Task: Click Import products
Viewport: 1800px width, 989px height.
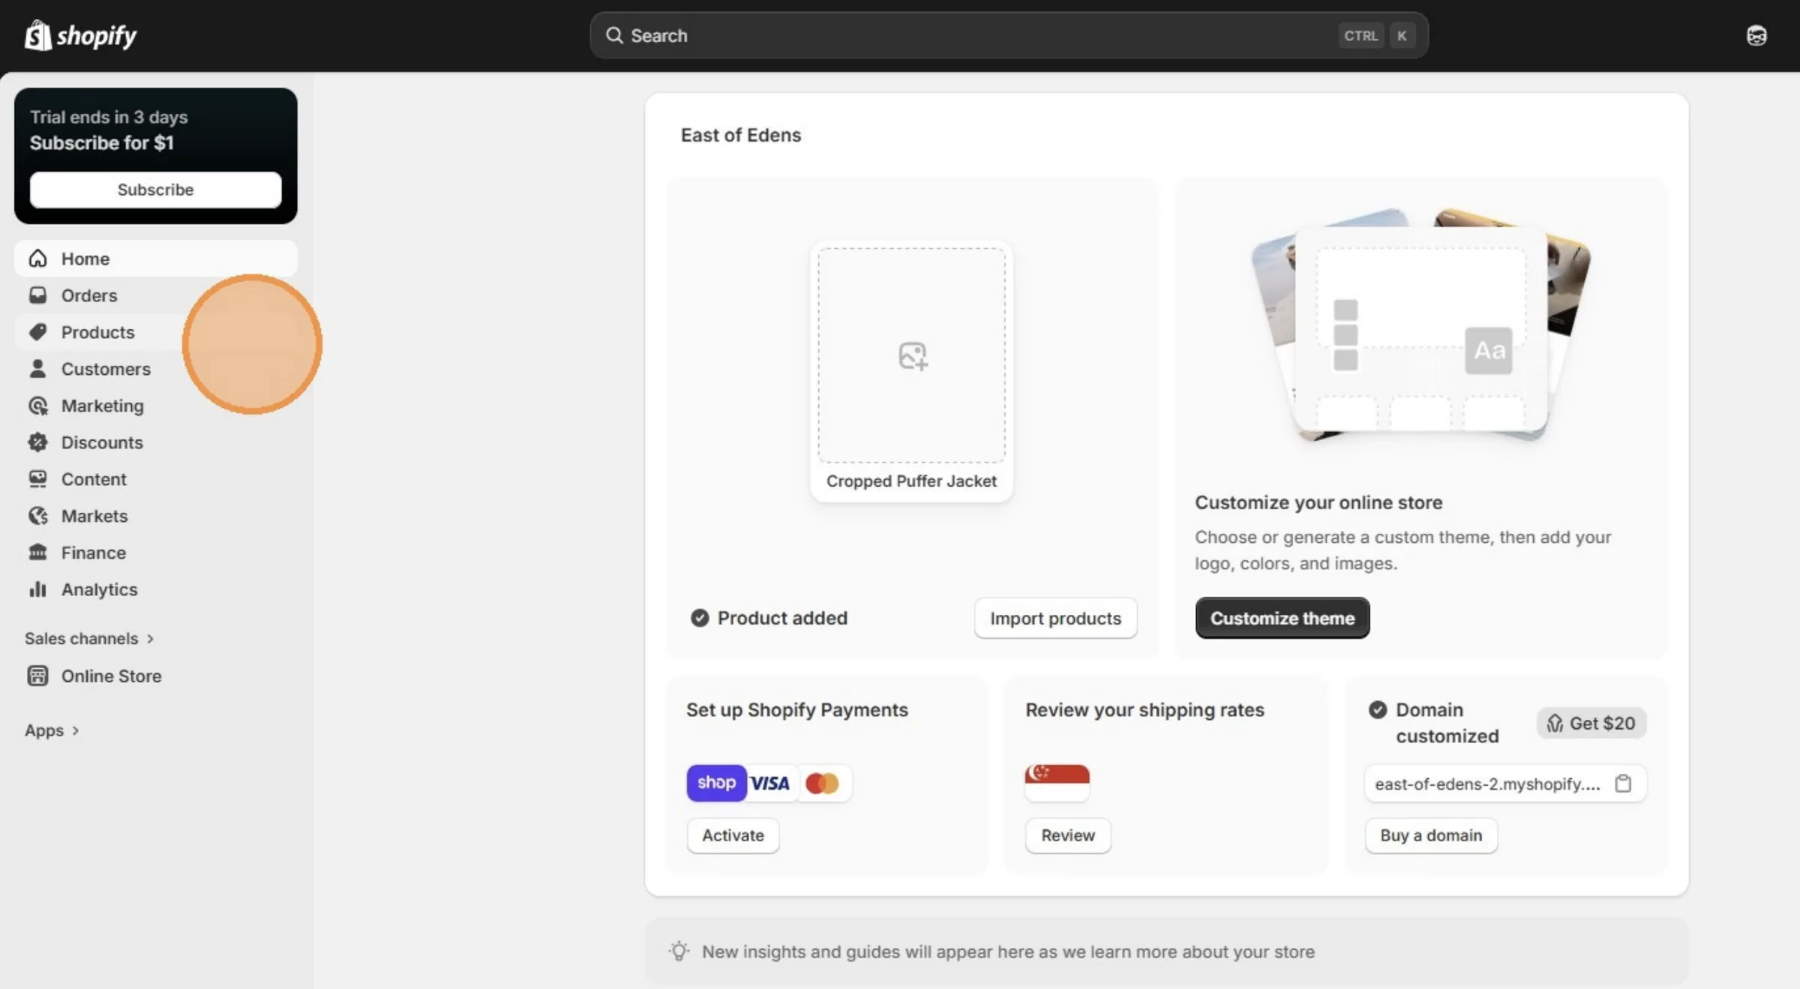Action: tap(1055, 619)
